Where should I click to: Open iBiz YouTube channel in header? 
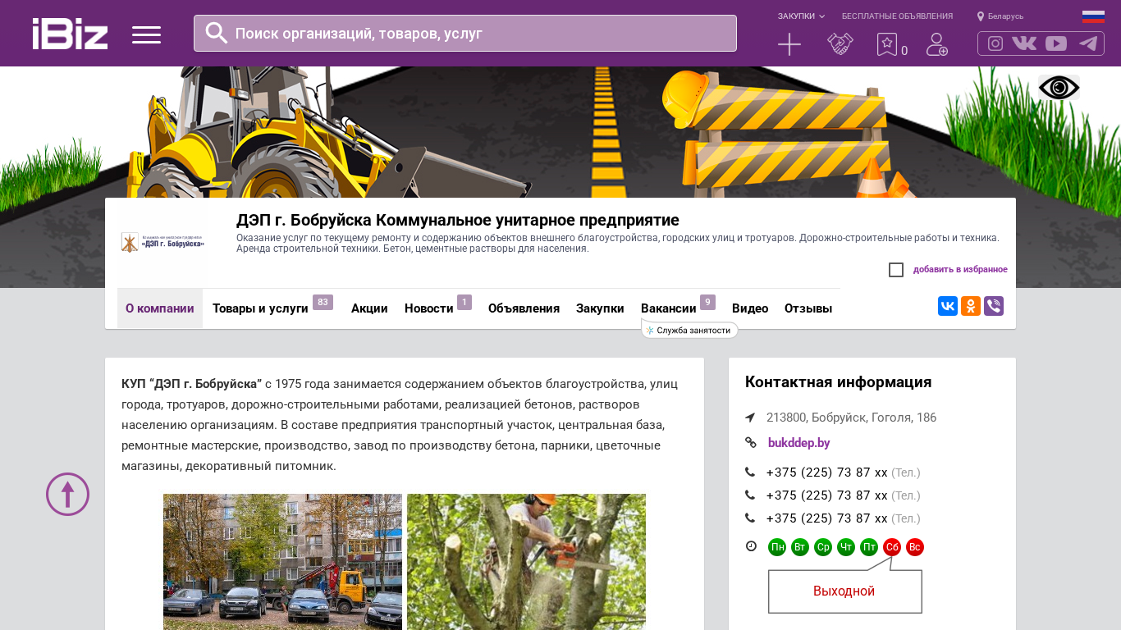click(x=1056, y=43)
